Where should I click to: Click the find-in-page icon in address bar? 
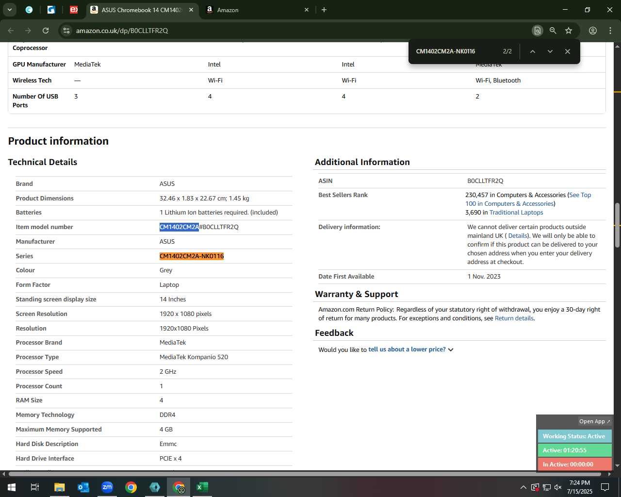[x=537, y=31]
